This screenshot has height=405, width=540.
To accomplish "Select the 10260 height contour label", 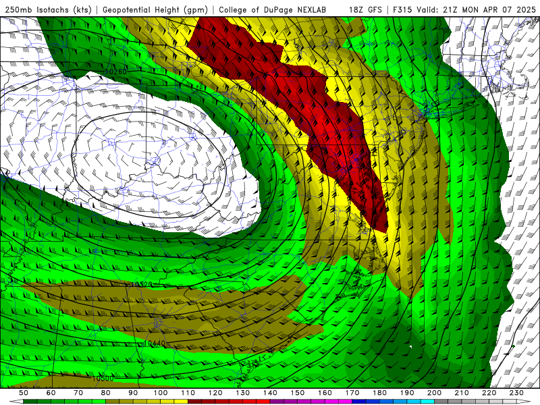I will (x=115, y=72).
